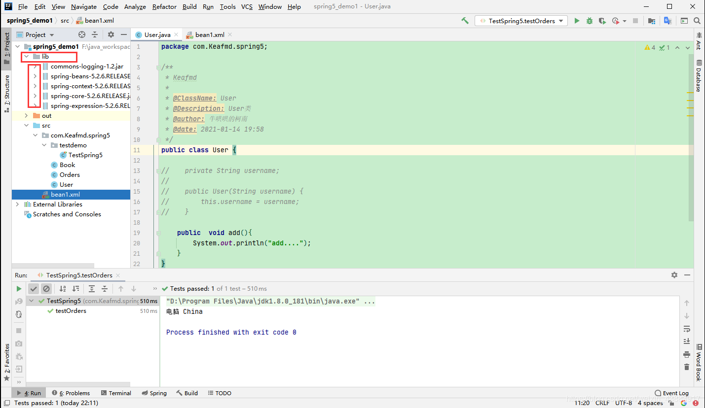Locate the opened file in Project tree
The width and height of the screenshot is (705, 408).
[x=82, y=34]
